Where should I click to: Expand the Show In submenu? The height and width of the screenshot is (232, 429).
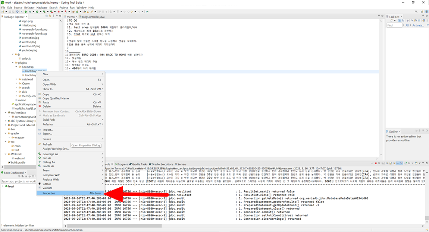pyautogui.click(x=70, y=89)
